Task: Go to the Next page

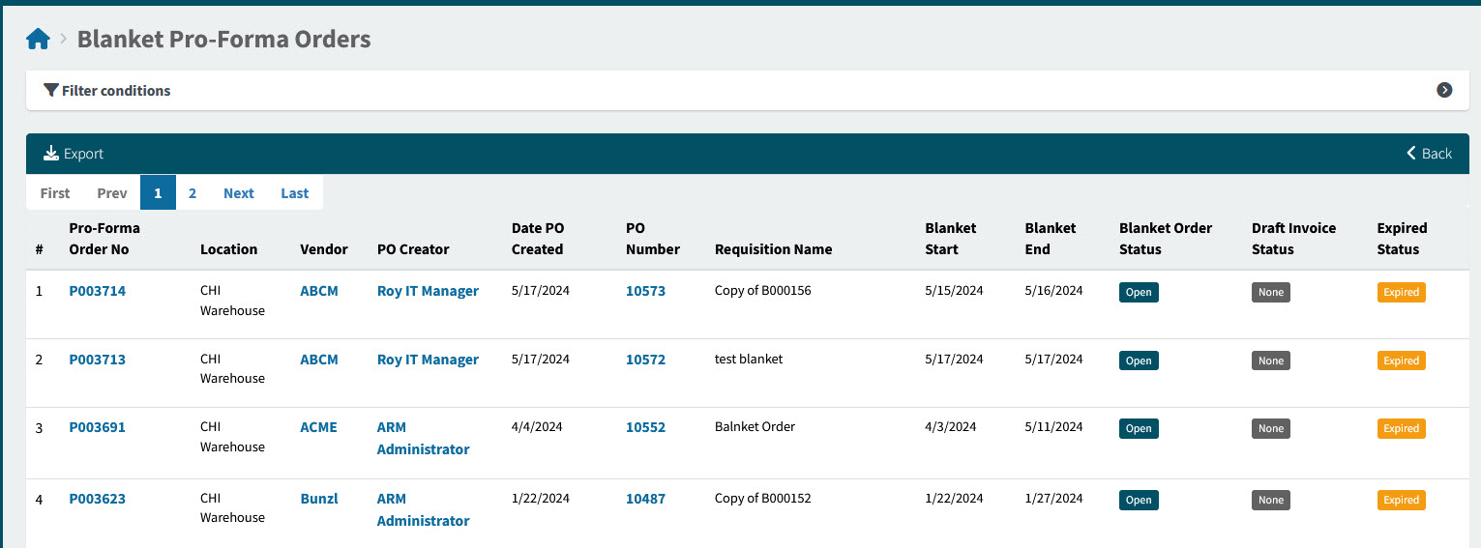Action: [239, 193]
